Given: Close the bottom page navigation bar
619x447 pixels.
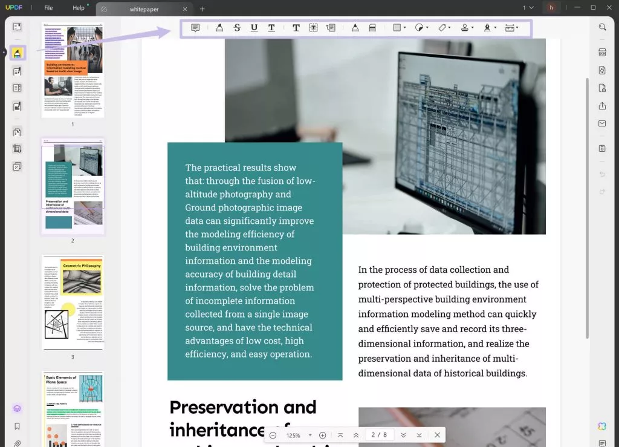Looking at the screenshot, I should pyautogui.click(x=437, y=435).
